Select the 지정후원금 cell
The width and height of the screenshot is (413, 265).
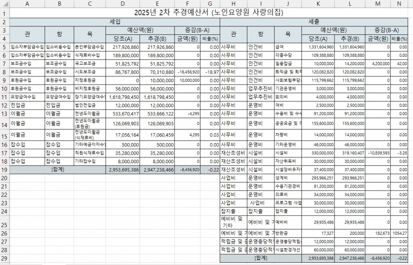click(90, 80)
